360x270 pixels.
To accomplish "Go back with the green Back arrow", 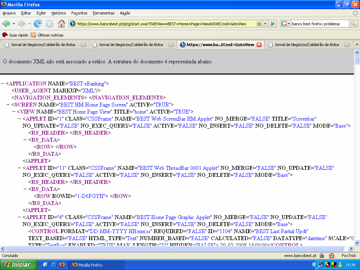I will (x=6, y=24).
